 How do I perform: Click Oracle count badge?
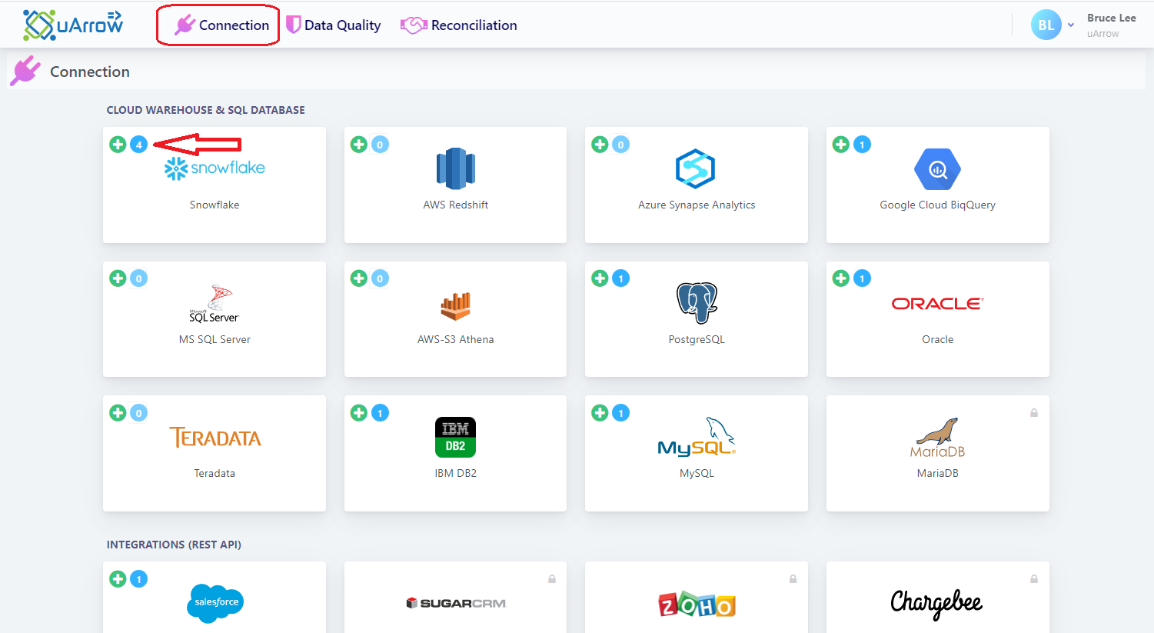point(863,278)
